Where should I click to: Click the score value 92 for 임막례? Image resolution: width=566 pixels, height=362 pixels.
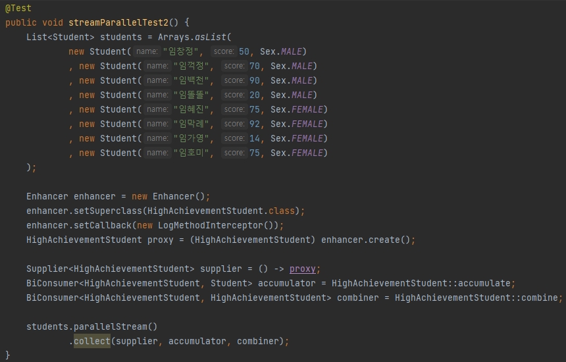click(255, 124)
